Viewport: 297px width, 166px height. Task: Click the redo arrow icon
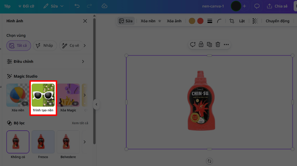(90, 6)
